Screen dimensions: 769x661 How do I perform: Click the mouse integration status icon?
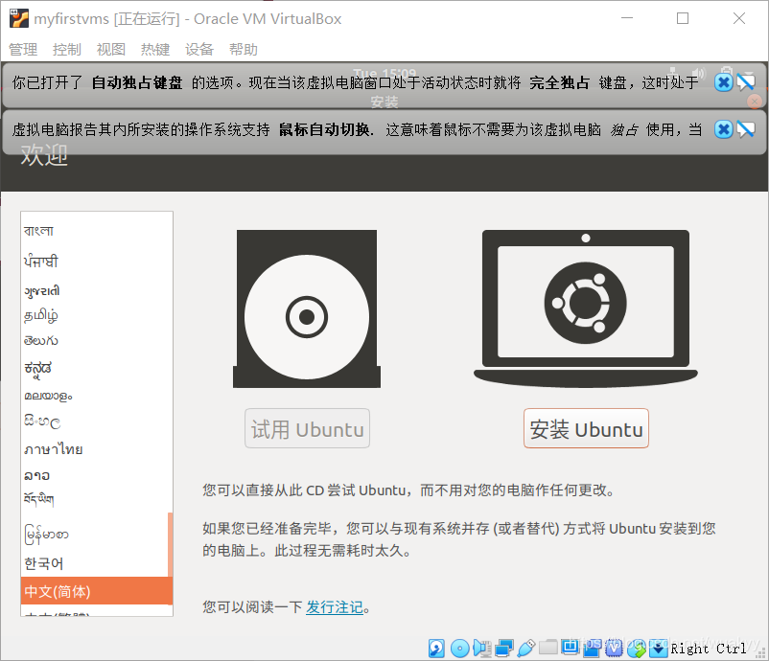pyautogui.click(x=636, y=649)
